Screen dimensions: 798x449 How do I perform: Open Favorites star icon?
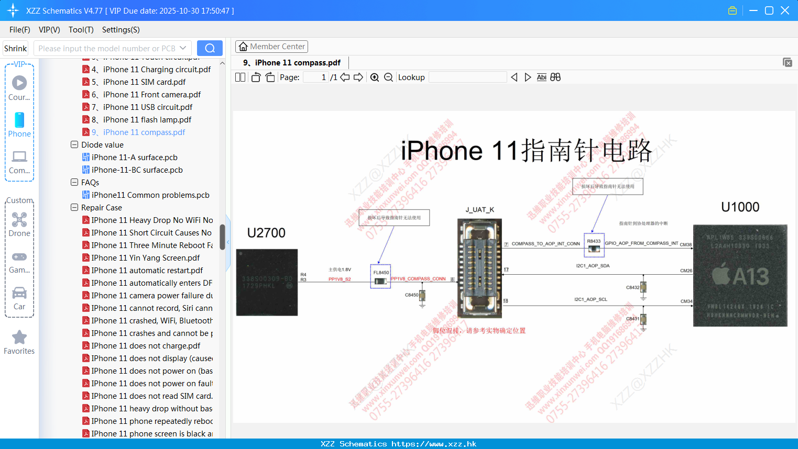point(19,342)
